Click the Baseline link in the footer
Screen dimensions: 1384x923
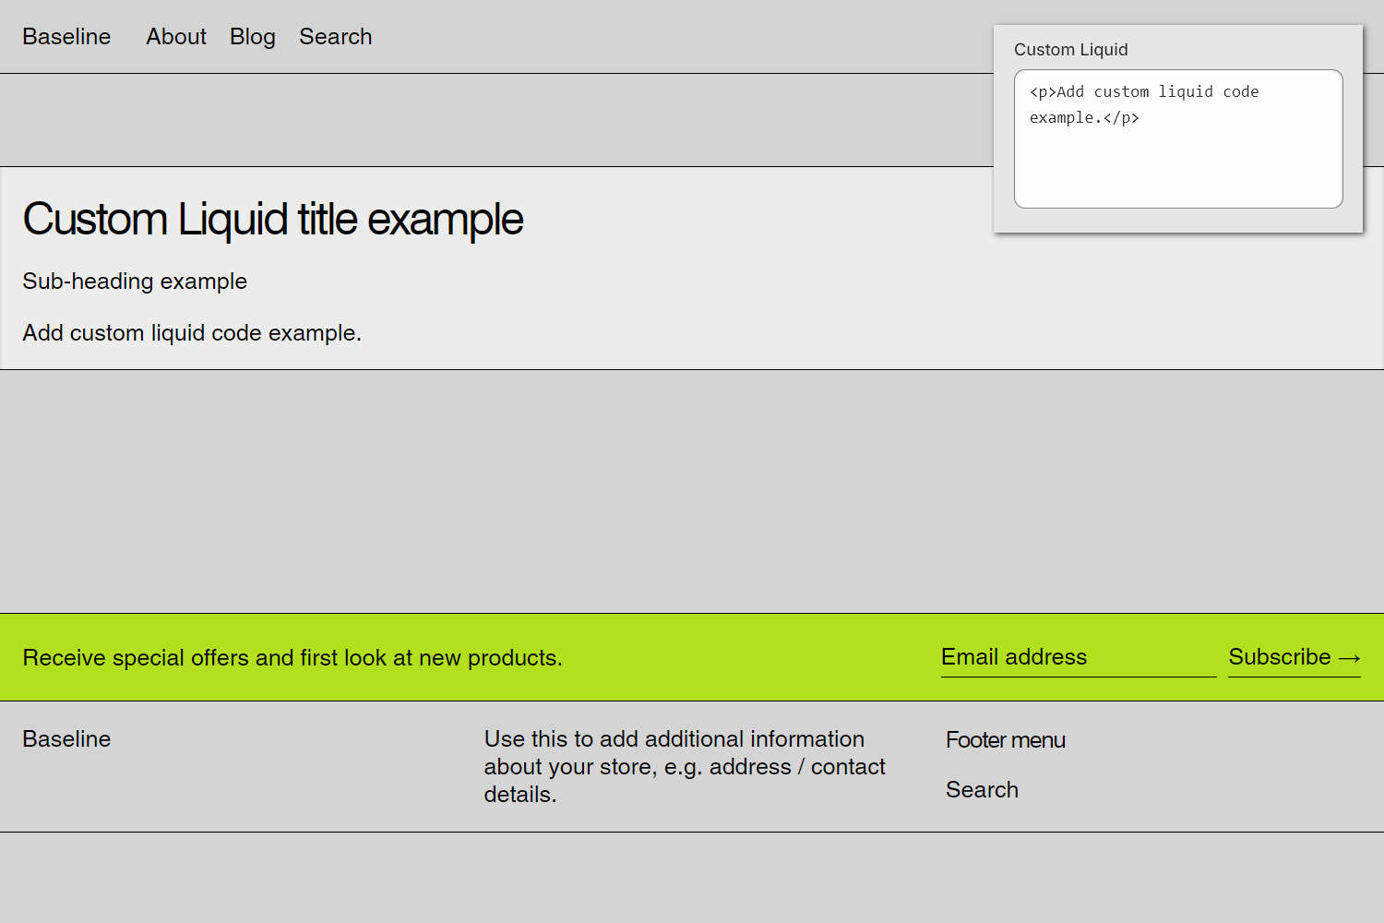coord(66,738)
